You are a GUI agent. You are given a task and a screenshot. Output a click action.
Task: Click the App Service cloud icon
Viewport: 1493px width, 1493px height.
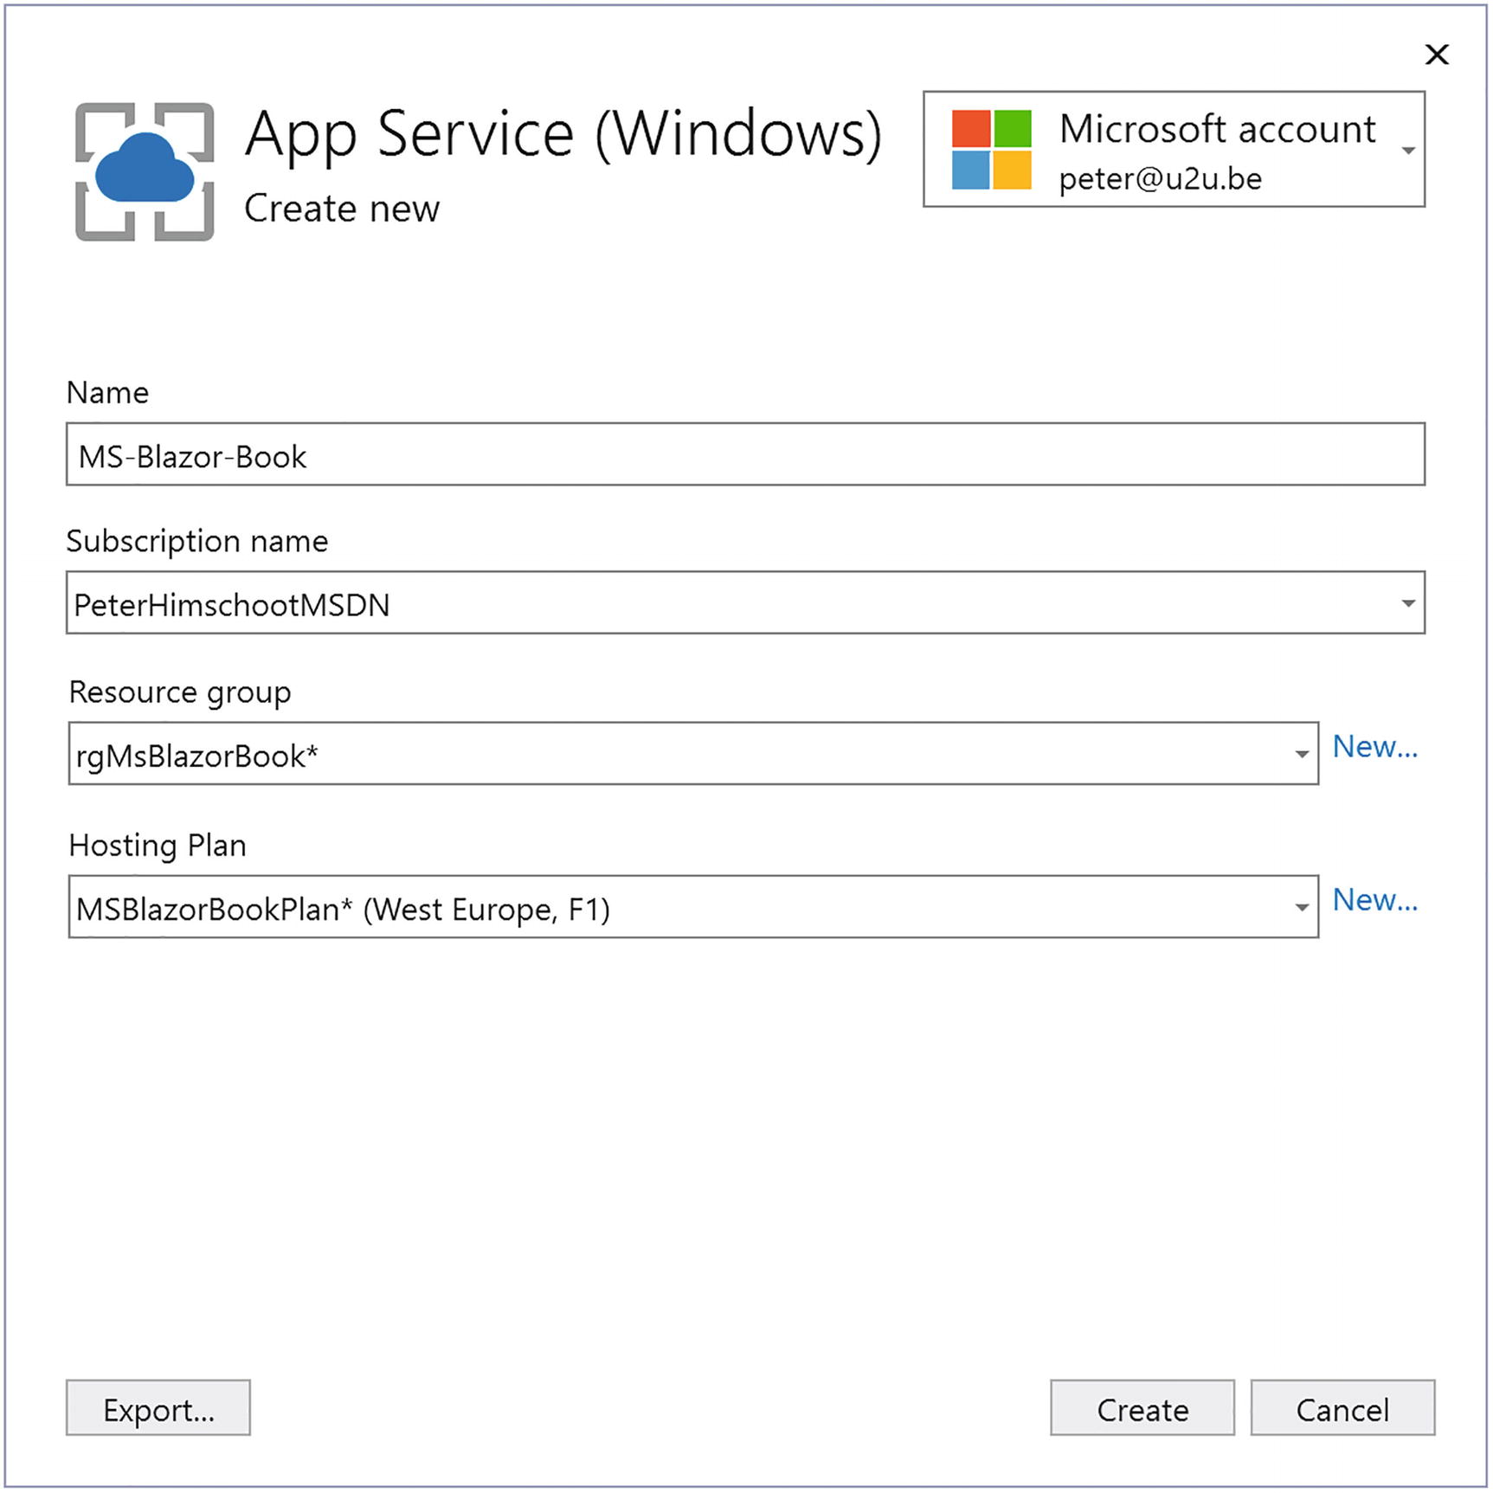[145, 171]
